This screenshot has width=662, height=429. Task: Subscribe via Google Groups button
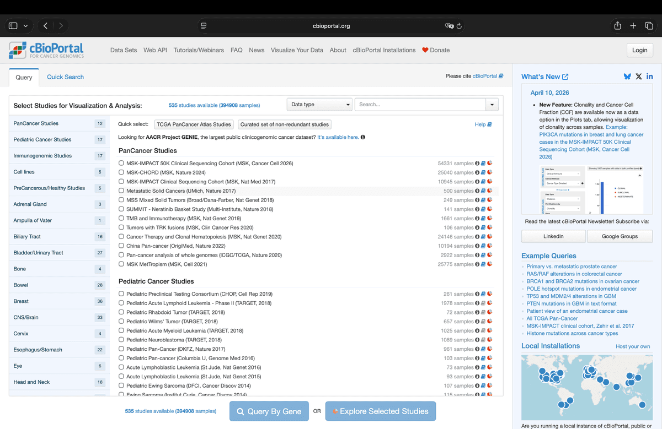point(620,236)
